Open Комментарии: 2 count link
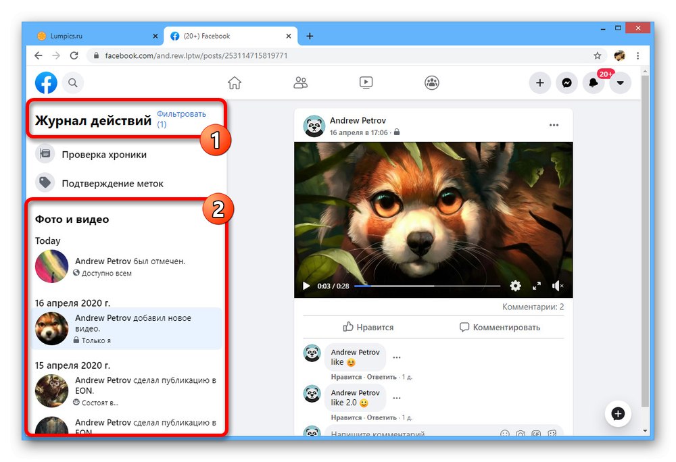The width and height of the screenshot is (676, 462). click(x=533, y=307)
